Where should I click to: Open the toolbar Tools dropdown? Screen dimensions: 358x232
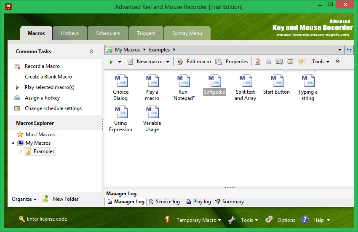[x=321, y=62]
